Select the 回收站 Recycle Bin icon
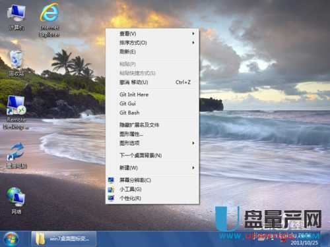Image resolution: width=330 pixels, height=247 pixels. point(16,63)
